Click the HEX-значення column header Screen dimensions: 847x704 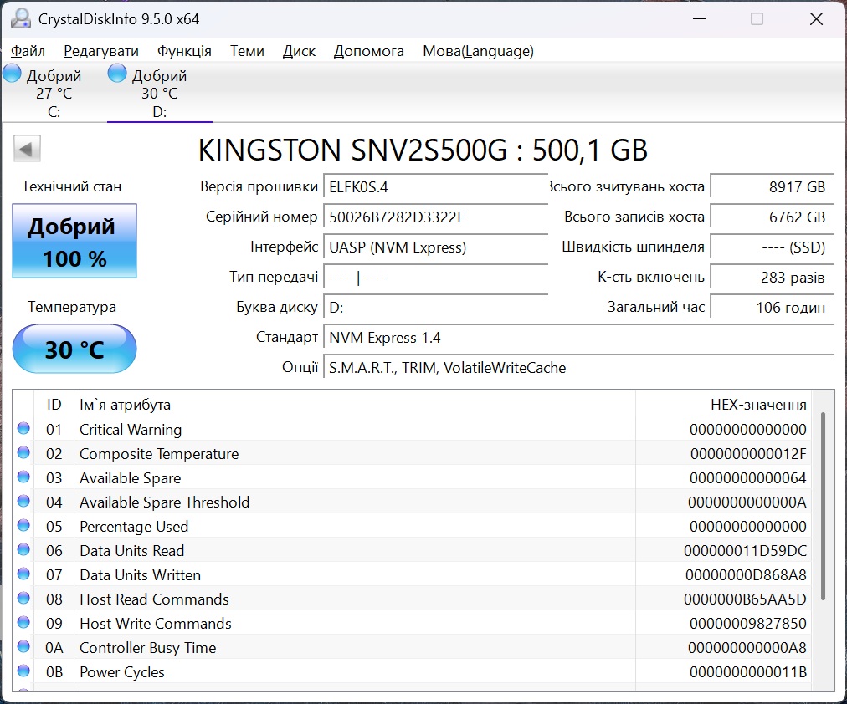pos(724,405)
